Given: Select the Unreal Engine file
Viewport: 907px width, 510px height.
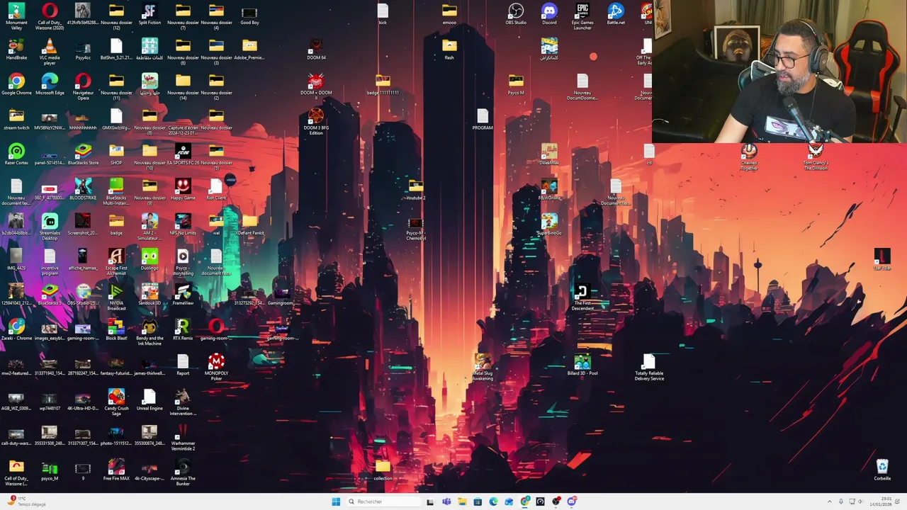Looking at the screenshot, I should click(150, 399).
